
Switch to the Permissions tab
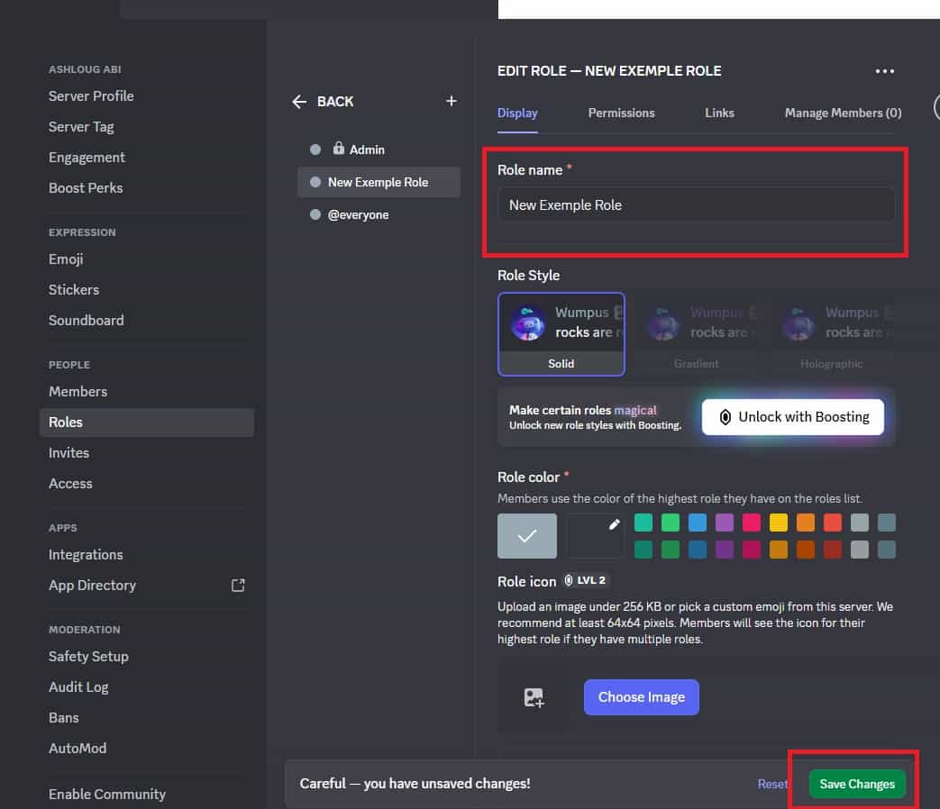(621, 113)
